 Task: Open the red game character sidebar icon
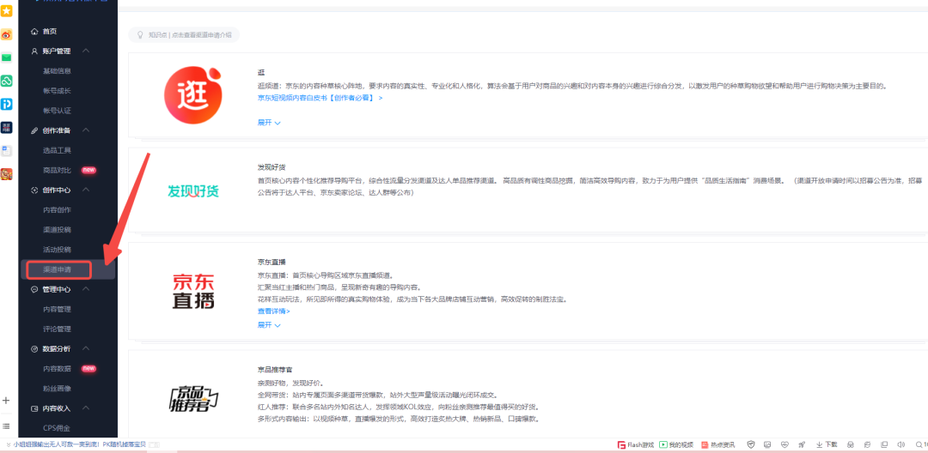(7, 173)
